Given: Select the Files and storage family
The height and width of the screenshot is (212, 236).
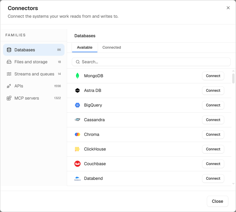Looking at the screenshot, I should click(x=34, y=62).
